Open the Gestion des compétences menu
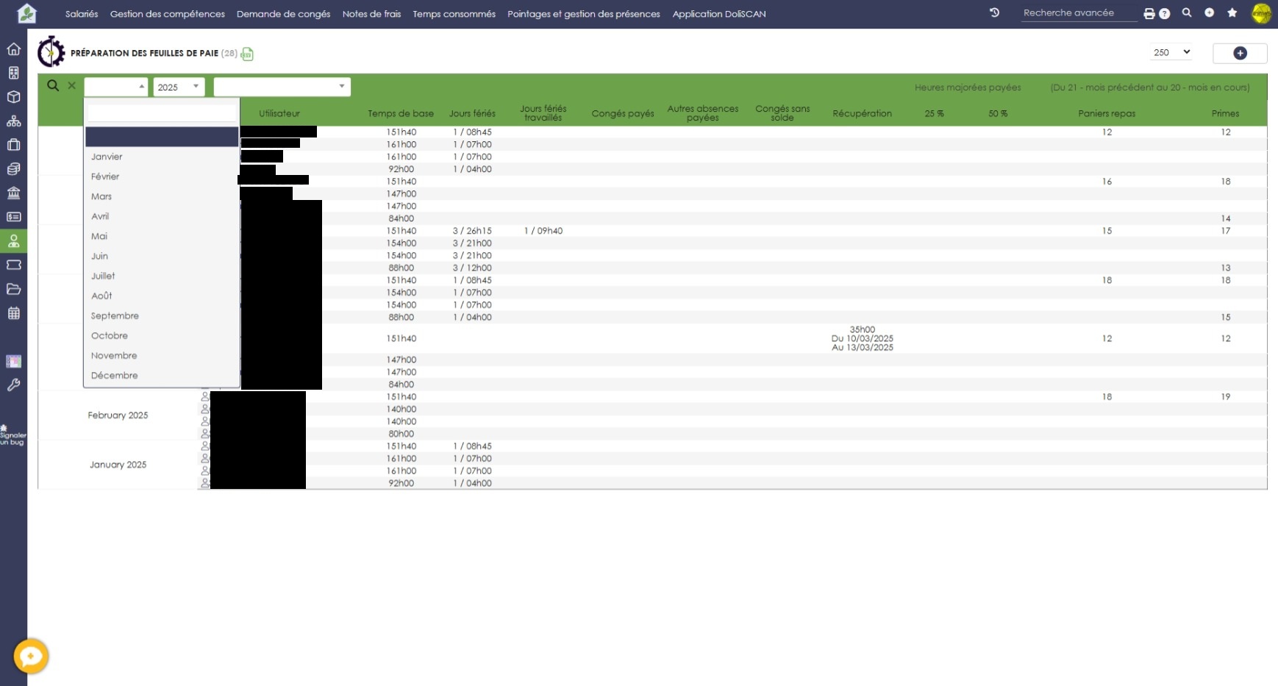This screenshot has width=1278, height=686. click(x=168, y=14)
